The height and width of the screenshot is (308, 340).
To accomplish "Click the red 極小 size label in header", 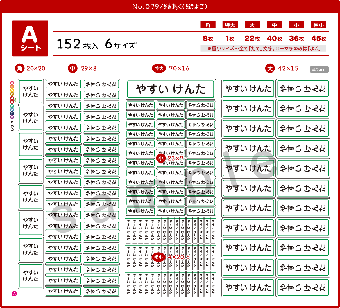I will [318, 25].
